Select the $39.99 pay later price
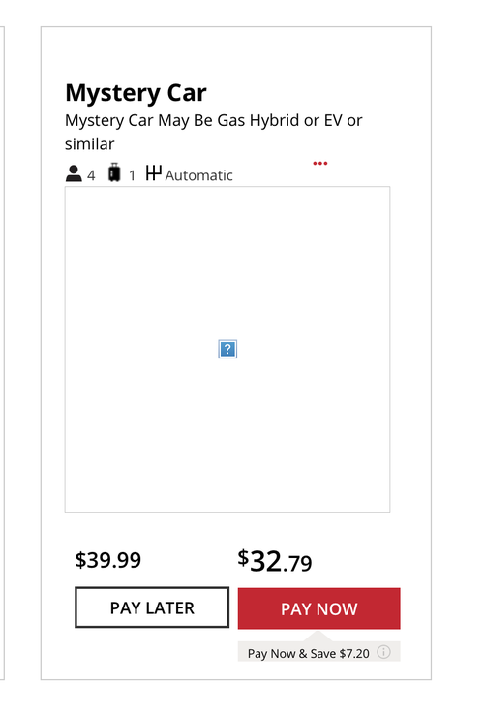Screen dimensions: 484x716 coord(108,560)
